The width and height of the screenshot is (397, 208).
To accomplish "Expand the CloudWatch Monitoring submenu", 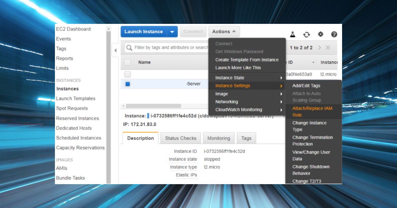I will click(247, 110).
